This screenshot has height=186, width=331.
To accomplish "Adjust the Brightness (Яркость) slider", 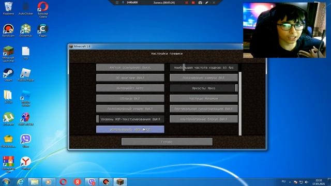I will point(204,88).
